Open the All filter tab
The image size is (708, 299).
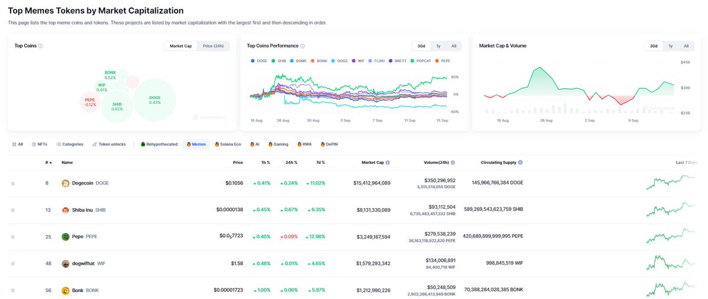pos(17,144)
